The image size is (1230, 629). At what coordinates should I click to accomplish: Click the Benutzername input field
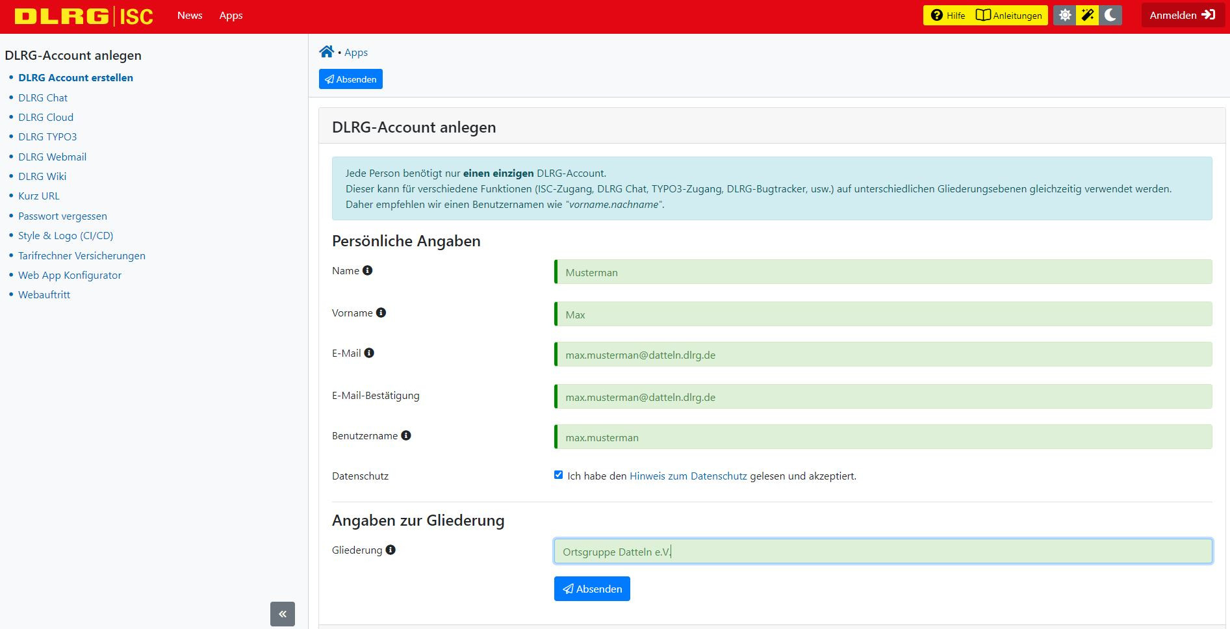[883, 437]
